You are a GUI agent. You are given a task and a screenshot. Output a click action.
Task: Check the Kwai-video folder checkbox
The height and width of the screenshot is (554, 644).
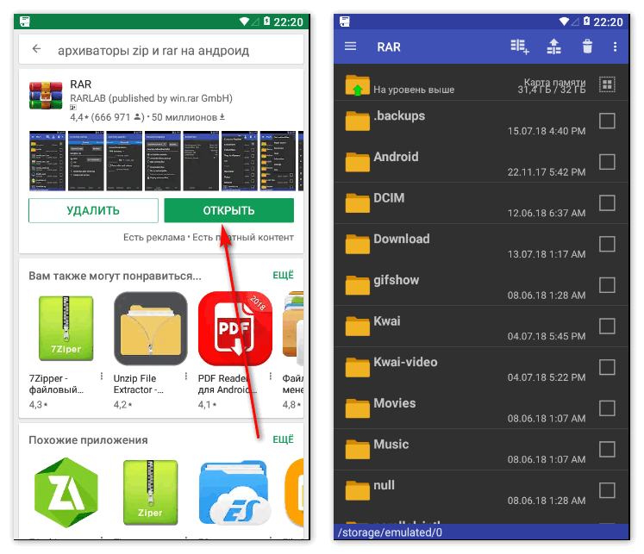click(607, 367)
